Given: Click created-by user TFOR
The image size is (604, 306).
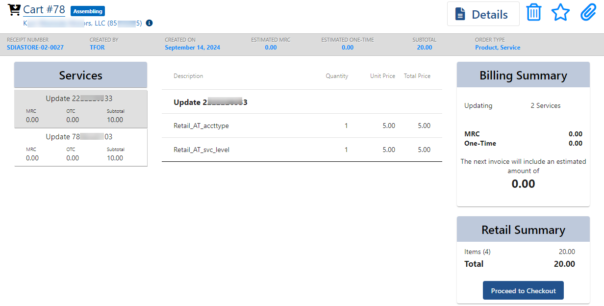Looking at the screenshot, I should [x=97, y=48].
